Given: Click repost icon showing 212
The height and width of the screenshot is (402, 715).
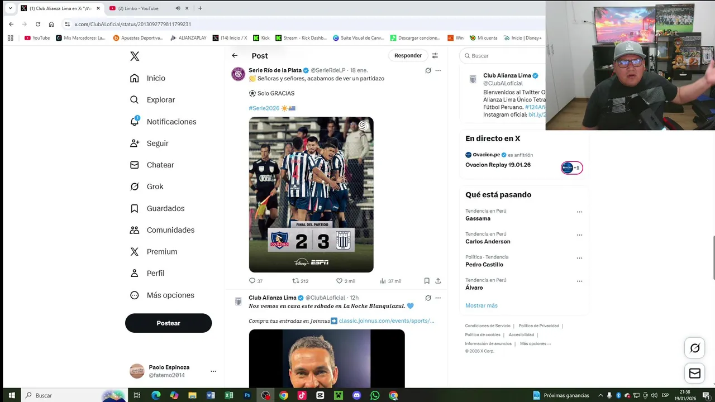Looking at the screenshot, I should [301, 281].
